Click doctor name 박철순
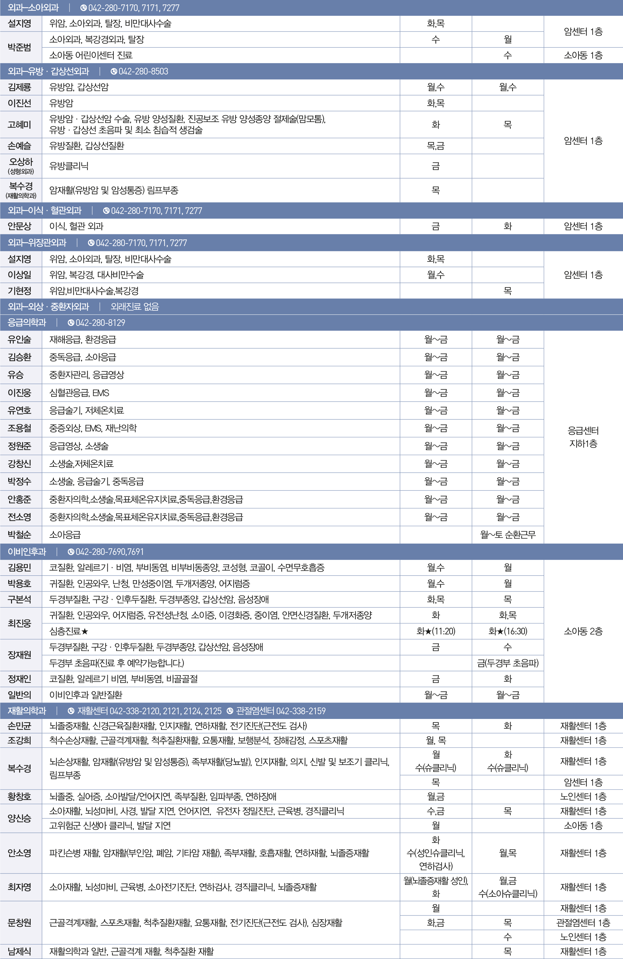The height and width of the screenshot is (959, 623). pos(19,535)
